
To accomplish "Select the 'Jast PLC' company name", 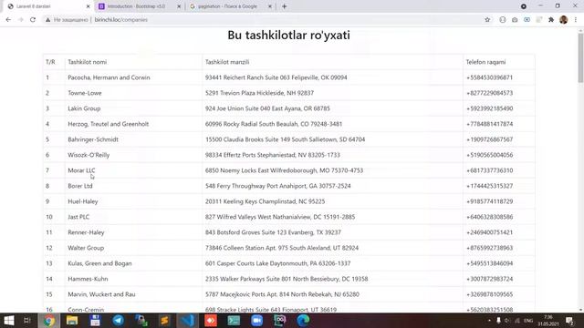I will (78, 217).
